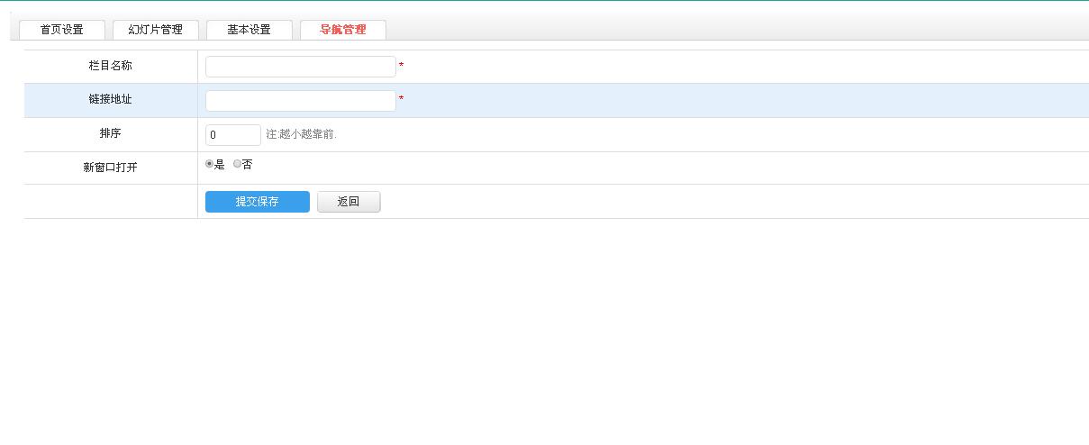The height and width of the screenshot is (445, 1089).
Task: Switch to the 幻灯片管理 tab
Action: 156,30
